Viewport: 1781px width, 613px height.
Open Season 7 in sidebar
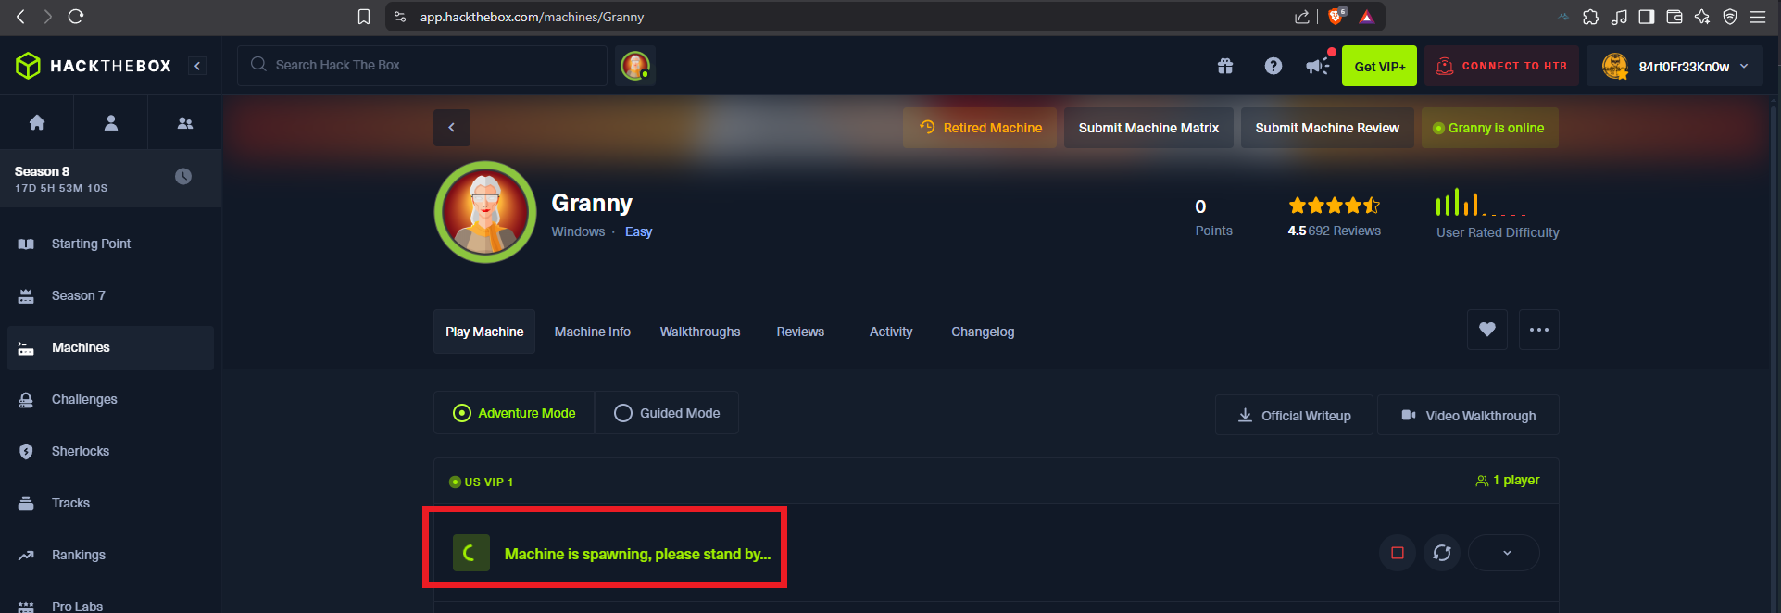coord(111,295)
